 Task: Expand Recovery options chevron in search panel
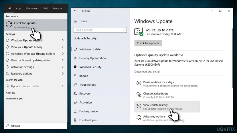[63, 73]
